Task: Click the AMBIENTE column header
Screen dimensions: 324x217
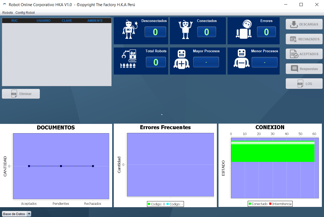Action: [95, 21]
